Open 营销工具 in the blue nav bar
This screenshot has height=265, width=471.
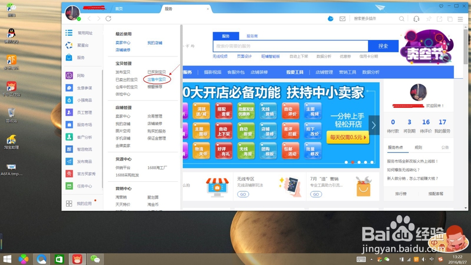(x=348, y=72)
